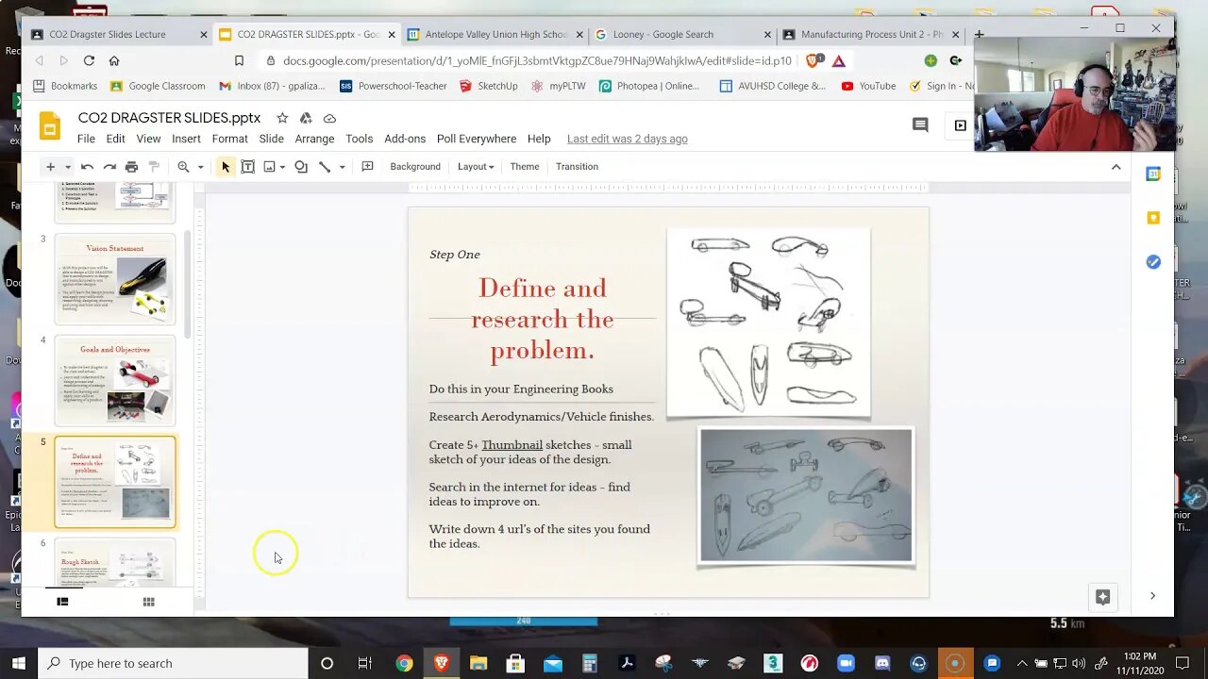Open the insert image dropdown arrow
Viewport: 1208px width, 679px height.
click(281, 167)
